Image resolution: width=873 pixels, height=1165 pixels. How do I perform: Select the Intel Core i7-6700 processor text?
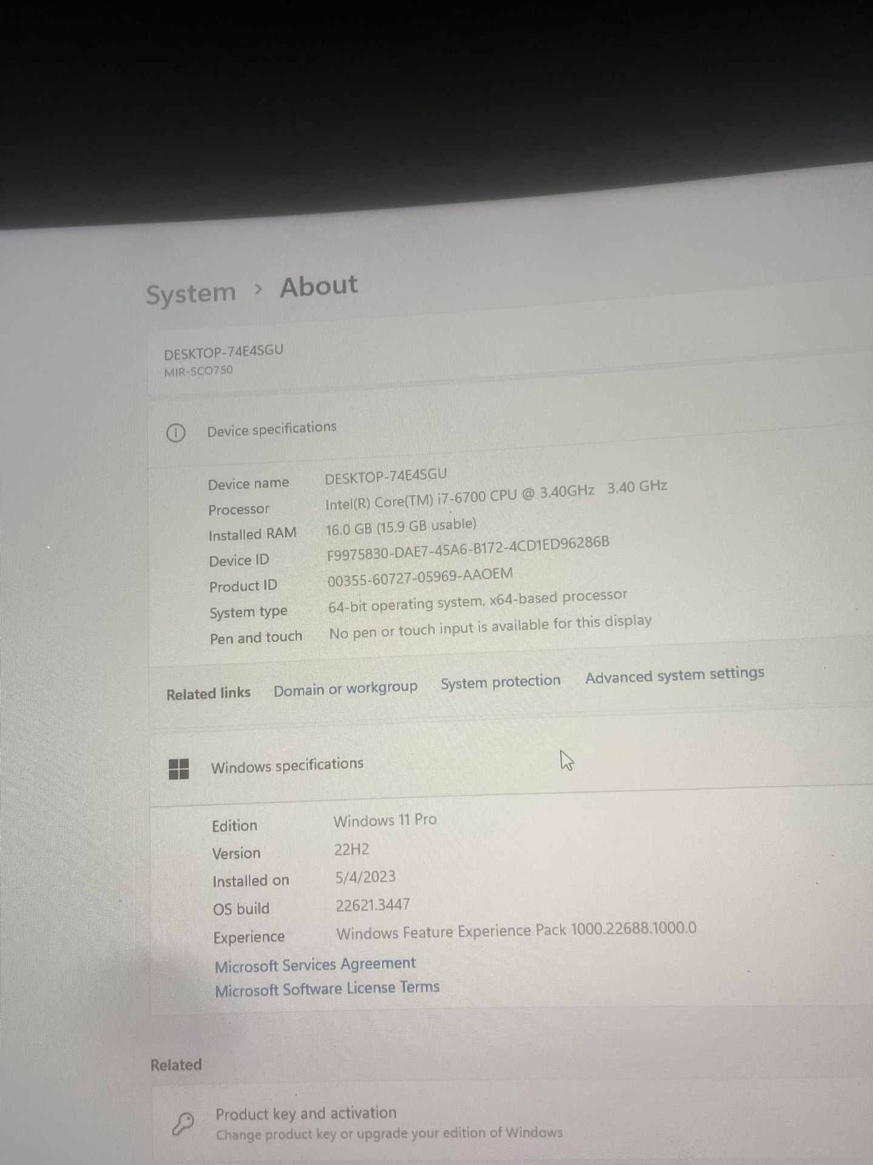coord(496,495)
